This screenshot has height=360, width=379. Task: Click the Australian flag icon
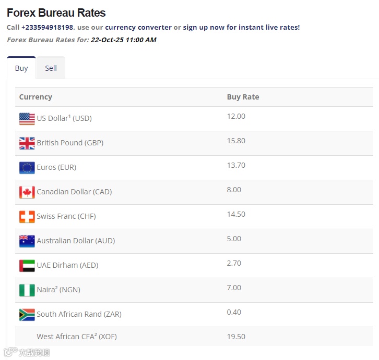(27, 241)
